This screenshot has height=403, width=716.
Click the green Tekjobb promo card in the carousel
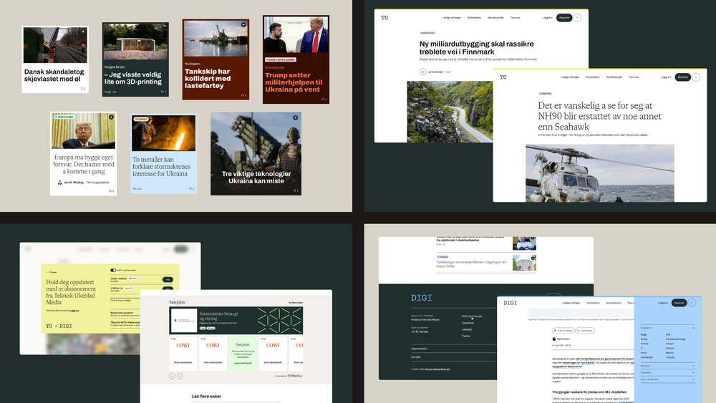coord(243,354)
